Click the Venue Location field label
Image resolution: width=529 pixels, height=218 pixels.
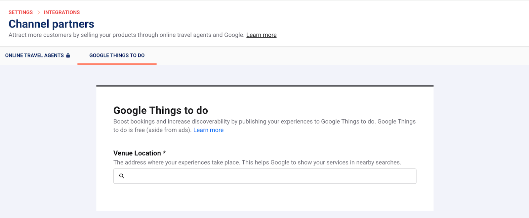[x=137, y=153]
